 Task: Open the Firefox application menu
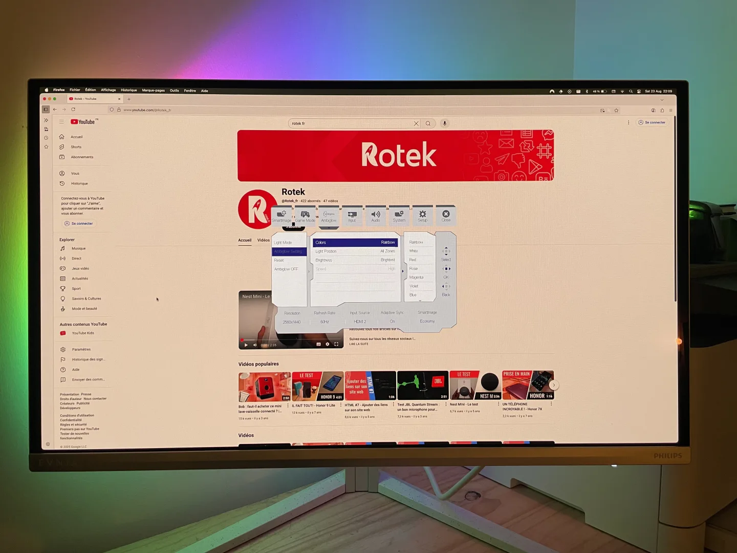click(x=670, y=110)
